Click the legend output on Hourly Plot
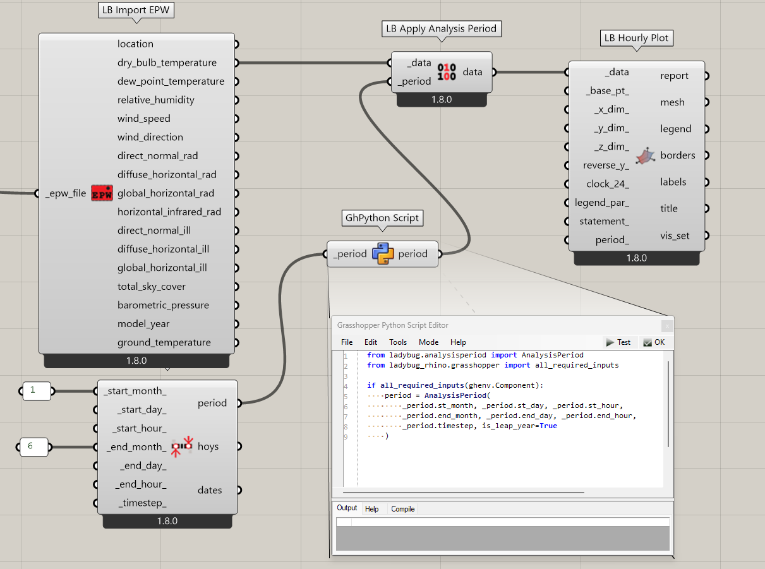The image size is (765, 569). (676, 129)
